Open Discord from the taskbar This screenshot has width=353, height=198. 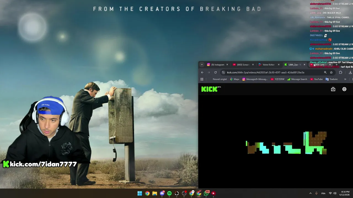162,193
